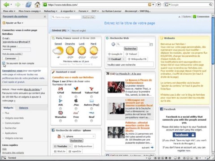Open the browser home page icon

click(x=37, y=5)
